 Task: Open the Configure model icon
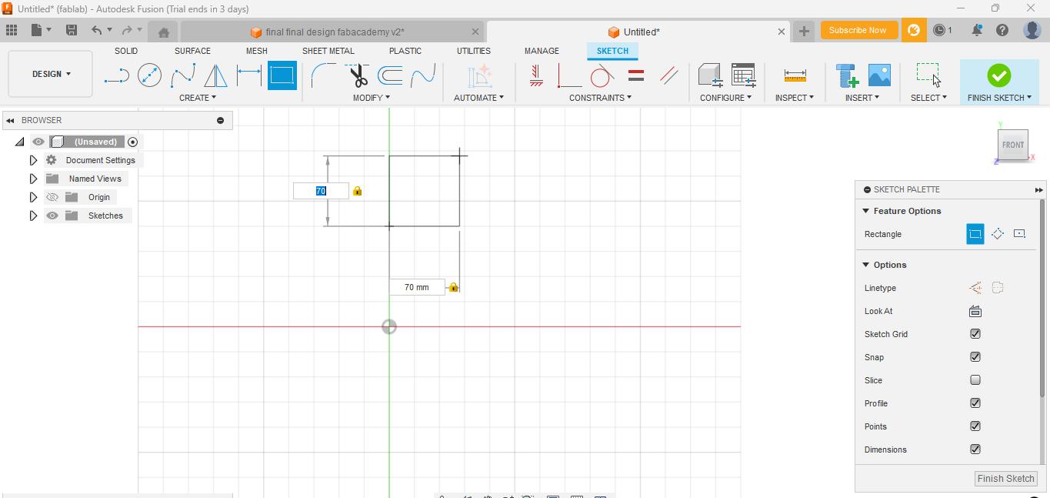tap(710, 75)
